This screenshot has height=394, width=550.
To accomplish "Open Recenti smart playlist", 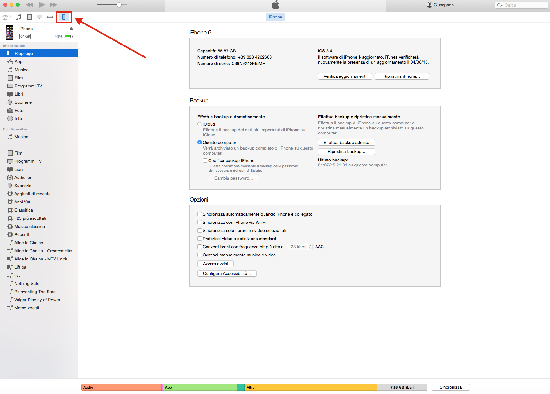I will click(39, 234).
